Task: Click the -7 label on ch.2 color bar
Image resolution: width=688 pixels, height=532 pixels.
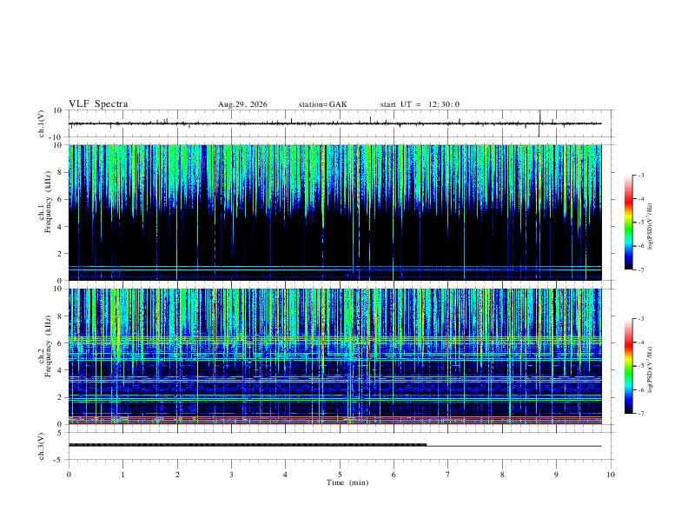Action: [640, 414]
